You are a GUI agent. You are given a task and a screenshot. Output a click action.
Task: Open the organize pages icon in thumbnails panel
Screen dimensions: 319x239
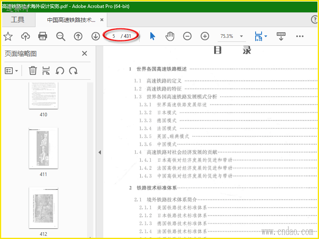[x=46, y=71]
